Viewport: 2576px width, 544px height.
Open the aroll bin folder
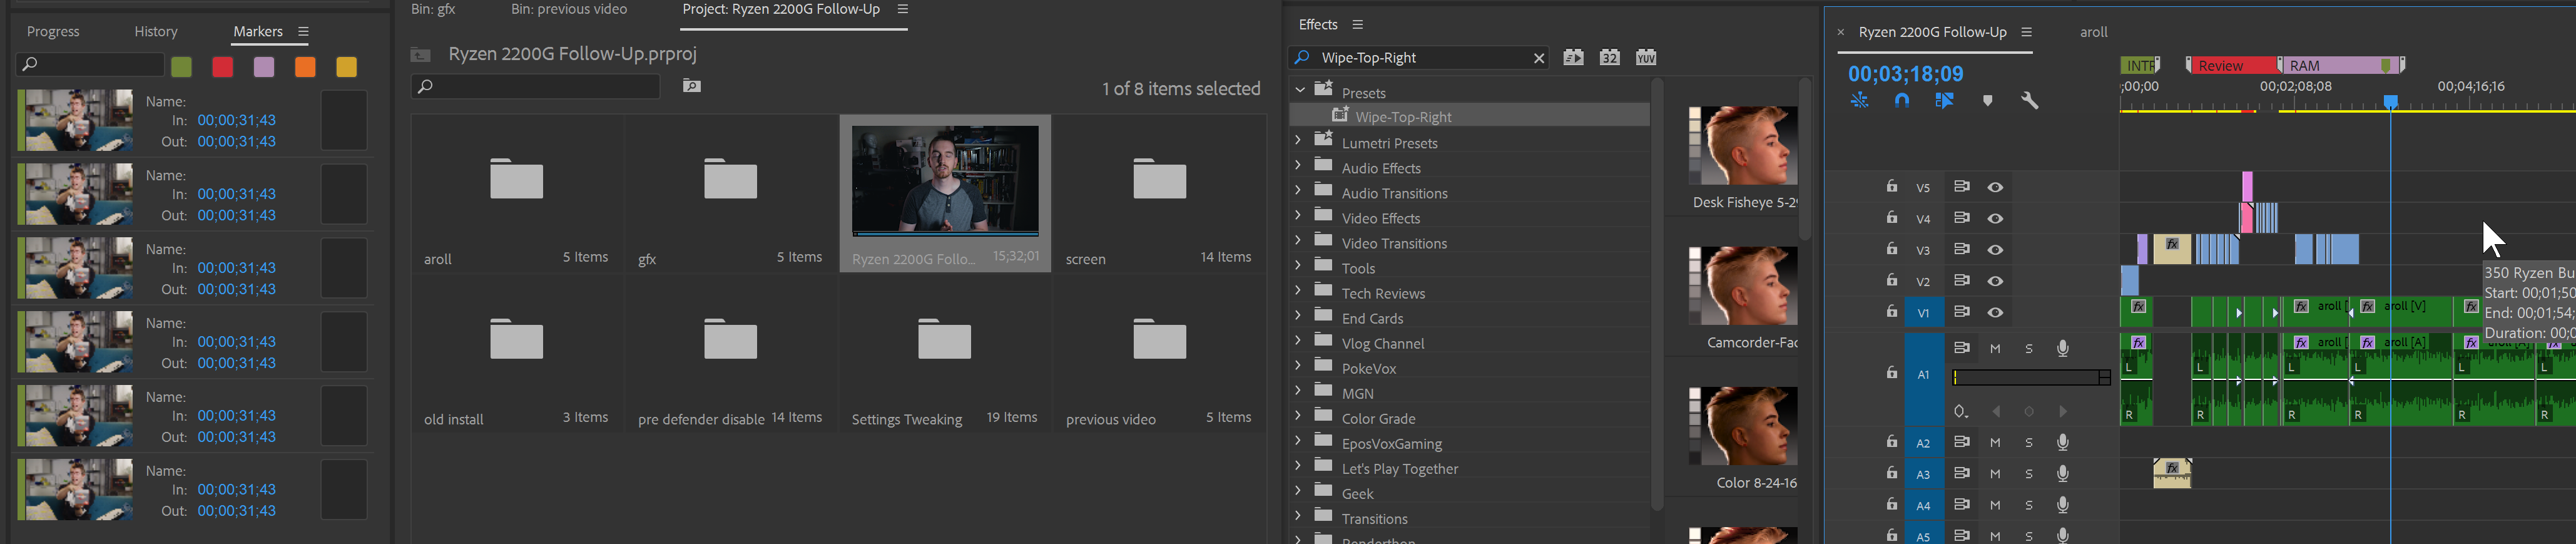pos(517,180)
